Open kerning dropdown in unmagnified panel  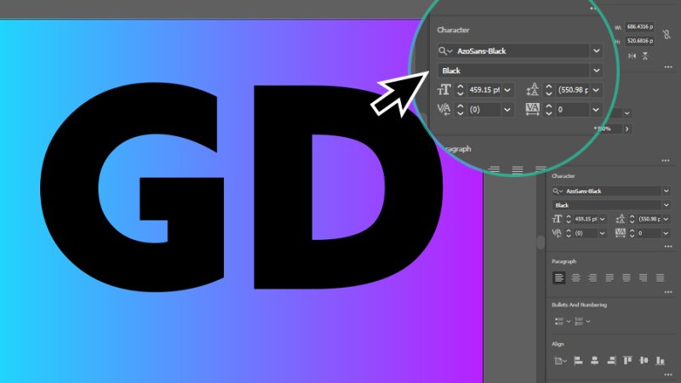coord(603,233)
